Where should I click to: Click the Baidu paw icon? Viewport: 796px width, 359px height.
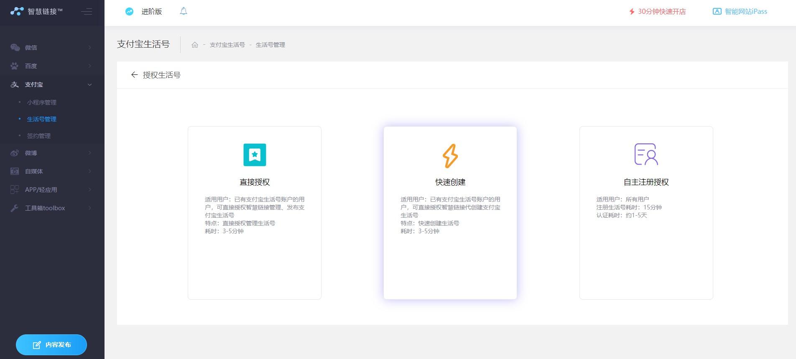(x=15, y=66)
